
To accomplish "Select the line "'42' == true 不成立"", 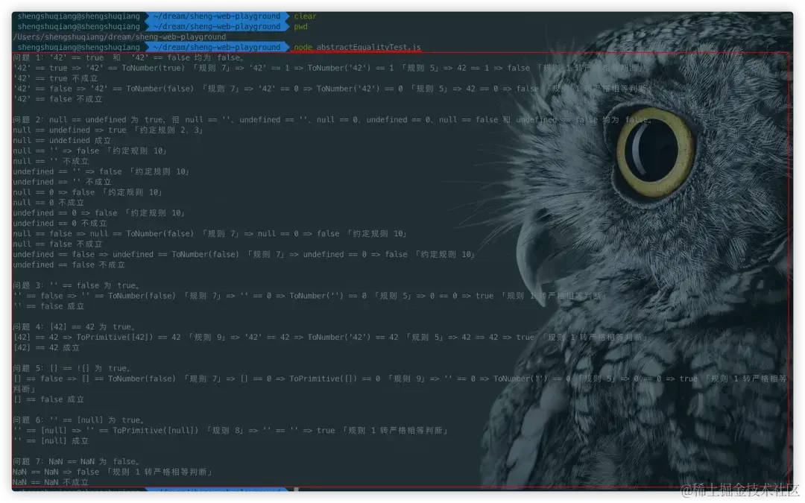I will point(55,78).
